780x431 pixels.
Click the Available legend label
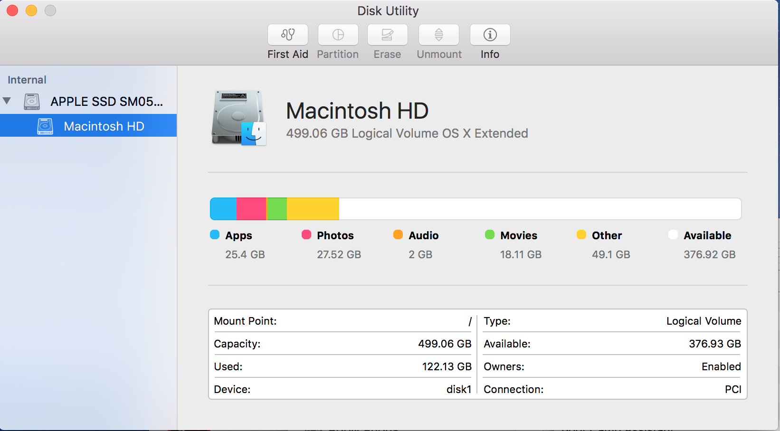(x=708, y=235)
